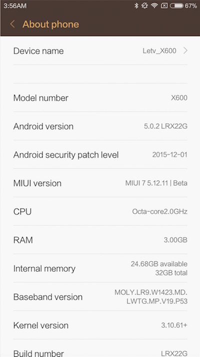Tap the About phone title
This screenshot has height=357, width=200.
(50, 24)
